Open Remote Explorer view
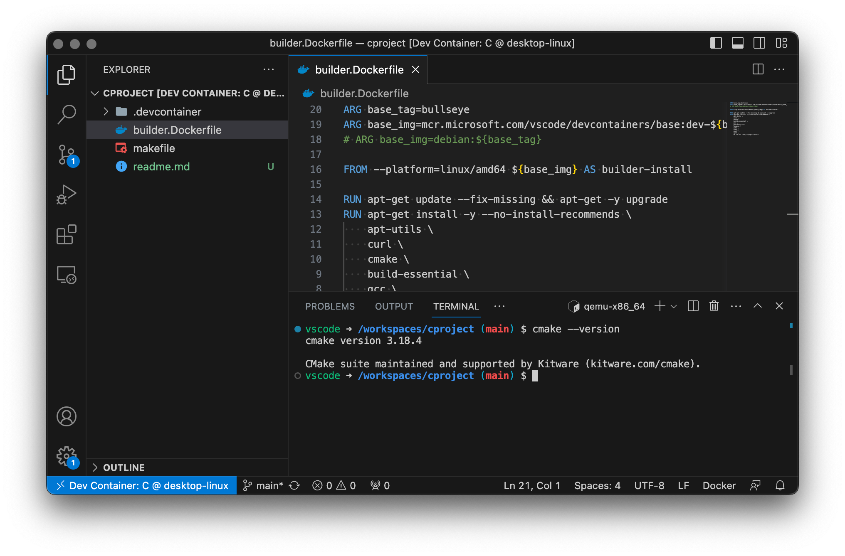The height and width of the screenshot is (556, 845). (67, 275)
